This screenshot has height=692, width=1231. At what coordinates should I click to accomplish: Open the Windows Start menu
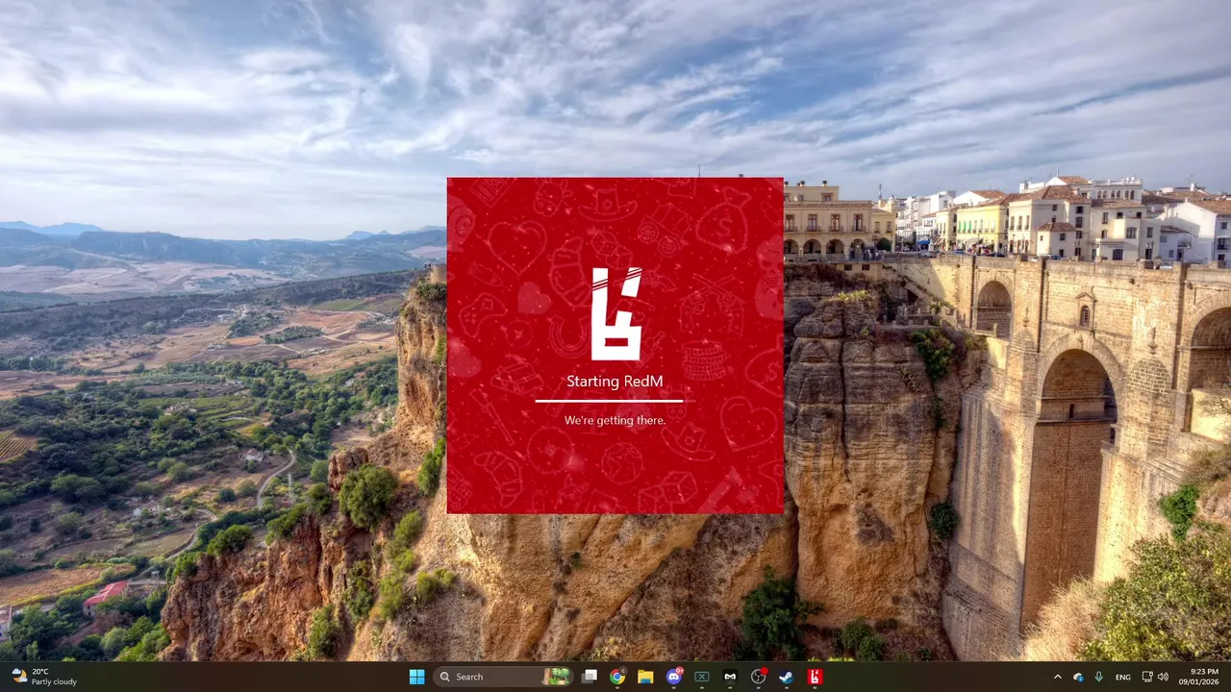point(416,677)
